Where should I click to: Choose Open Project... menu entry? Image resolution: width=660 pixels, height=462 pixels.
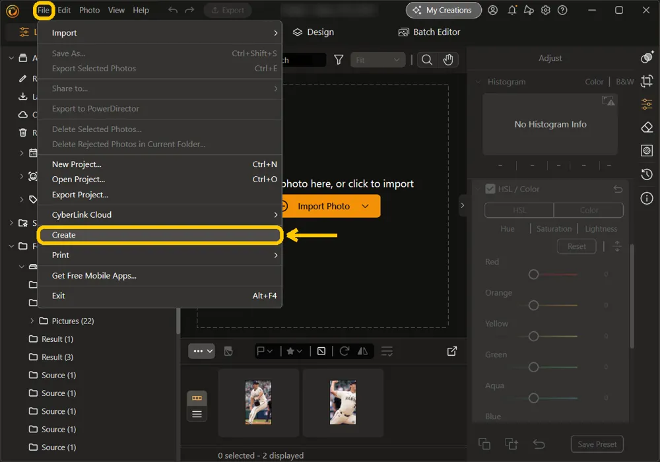coord(160,180)
